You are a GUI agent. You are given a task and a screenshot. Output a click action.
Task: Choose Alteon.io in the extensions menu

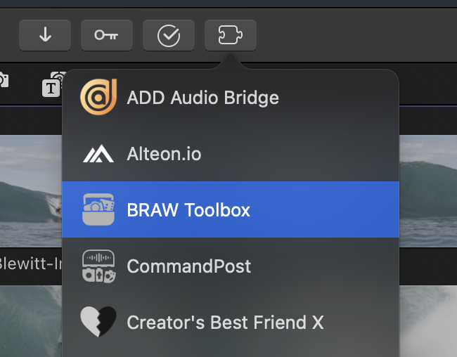tap(164, 154)
